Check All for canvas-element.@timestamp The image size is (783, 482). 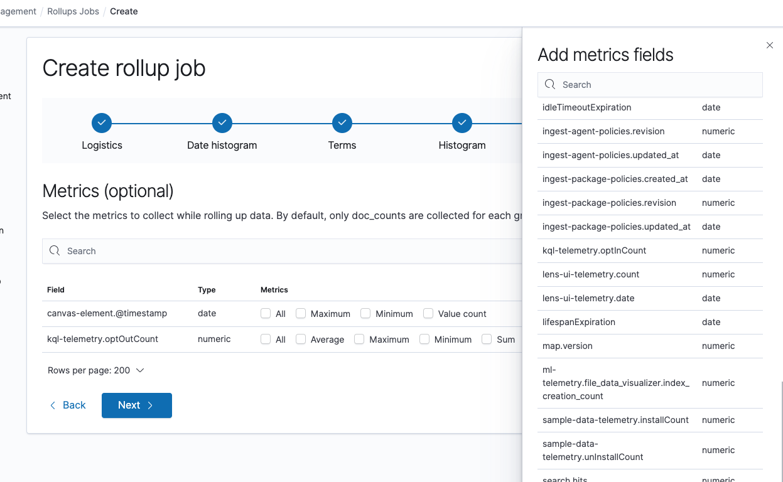point(266,313)
